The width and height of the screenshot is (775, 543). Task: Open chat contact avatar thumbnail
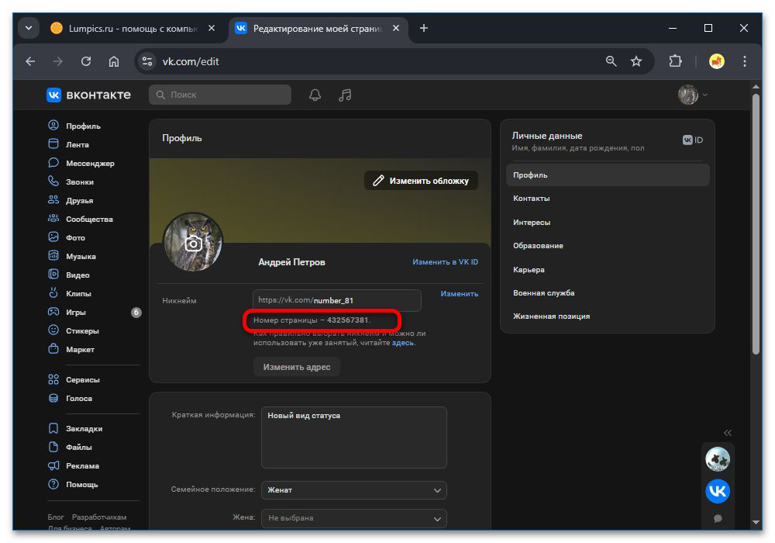pyautogui.click(x=717, y=459)
